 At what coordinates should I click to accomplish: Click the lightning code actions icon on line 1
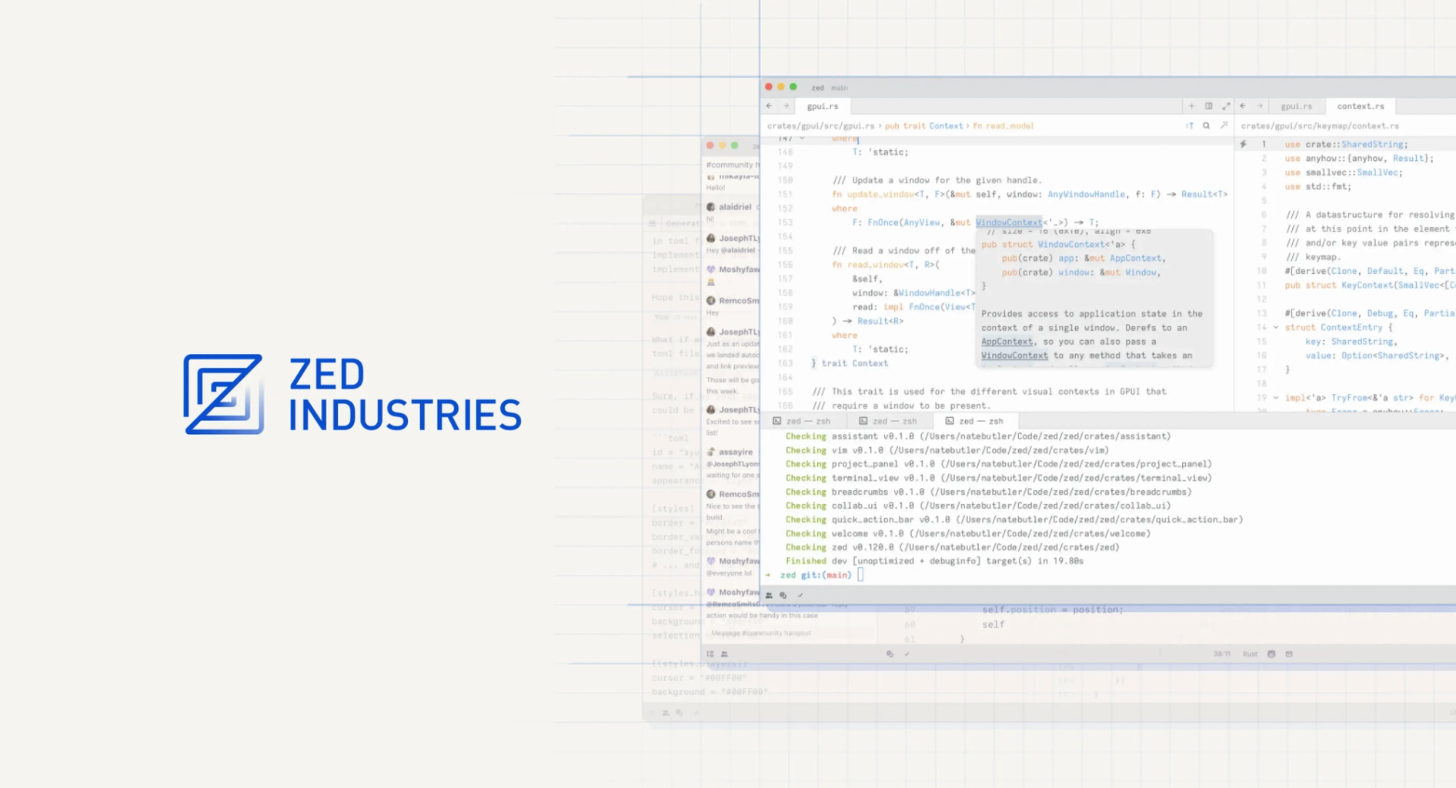(1243, 144)
